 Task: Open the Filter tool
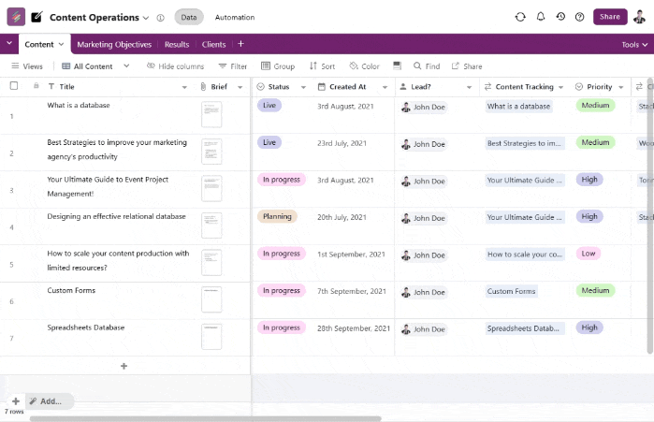pyautogui.click(x=233, y=66)
